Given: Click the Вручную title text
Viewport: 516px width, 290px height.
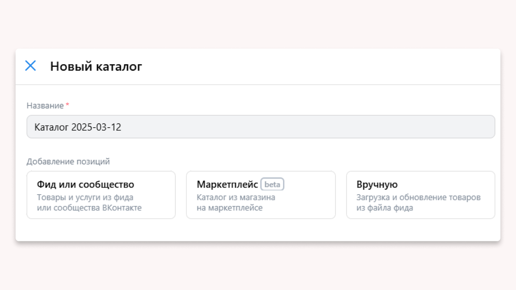Looking at the screenshot, I should coord(377,184).
